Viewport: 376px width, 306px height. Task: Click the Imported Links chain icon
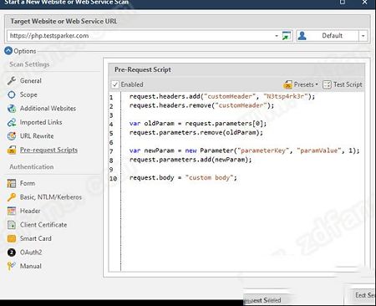point(12,122)
